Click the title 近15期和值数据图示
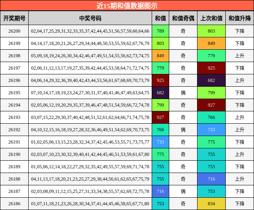This screenshot has height=210, width=254. pyautogui.click(x=127, y=6)
